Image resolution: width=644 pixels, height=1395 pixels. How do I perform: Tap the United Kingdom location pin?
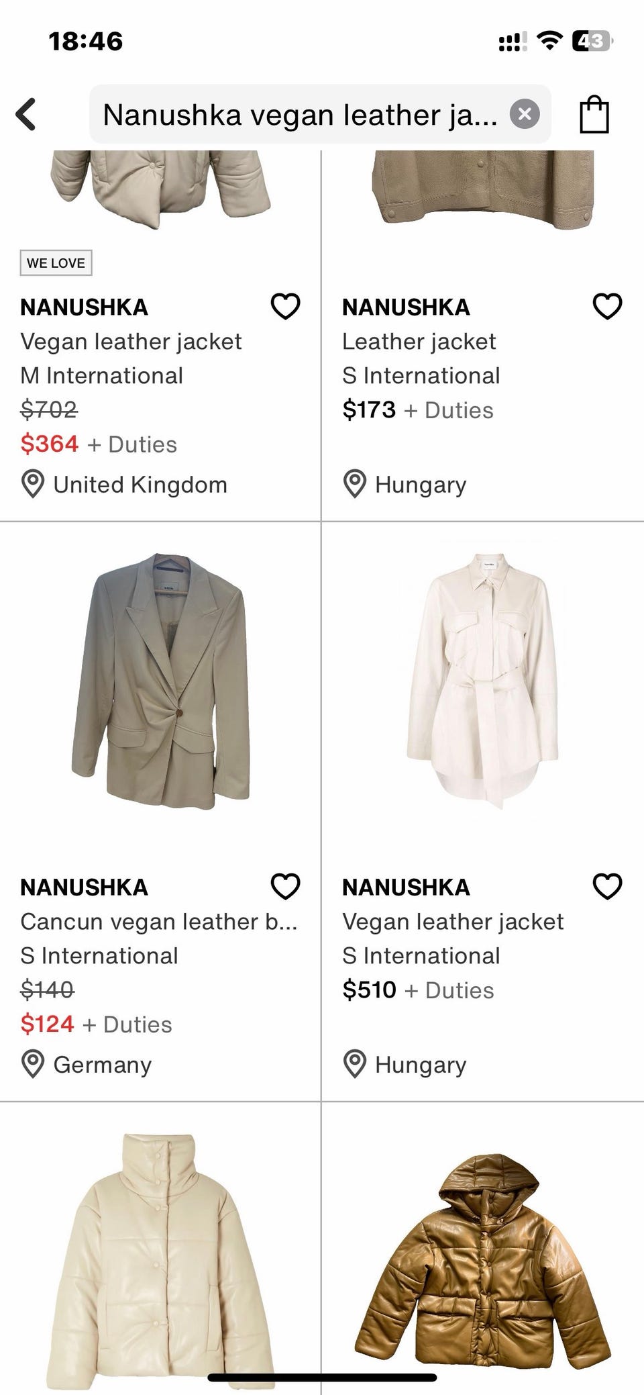pos(33,485)
